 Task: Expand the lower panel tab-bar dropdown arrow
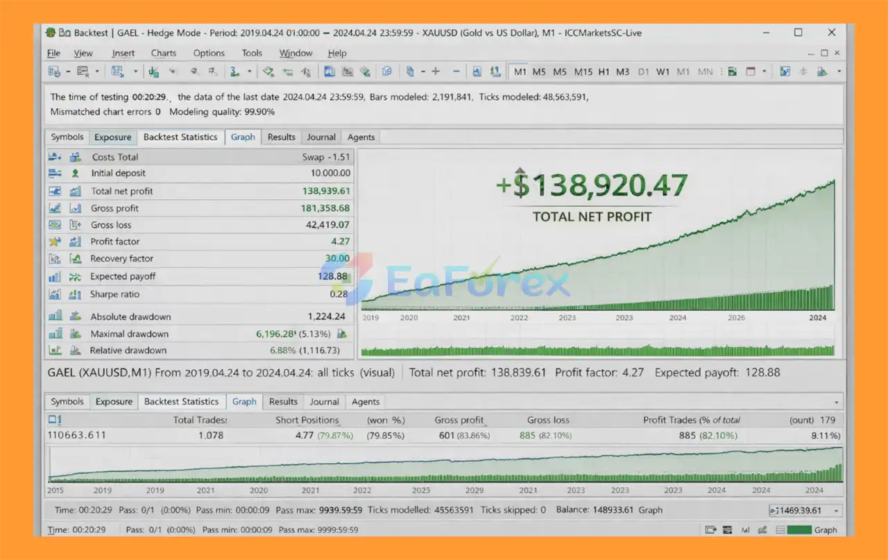pyautogui.click(x=836, y=402)
